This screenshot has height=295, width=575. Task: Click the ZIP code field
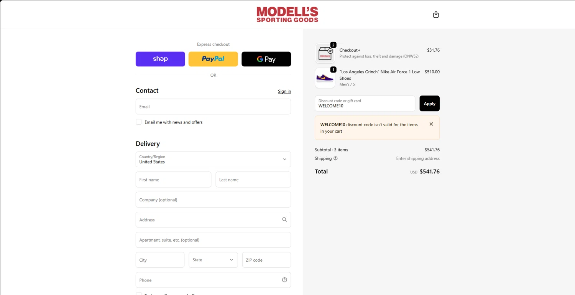[x=266, y=260]
